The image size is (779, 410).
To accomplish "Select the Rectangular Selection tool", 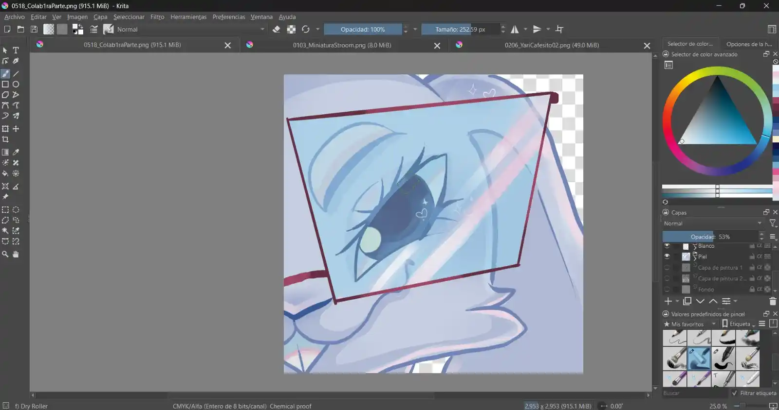I will (x=5, y=210).
